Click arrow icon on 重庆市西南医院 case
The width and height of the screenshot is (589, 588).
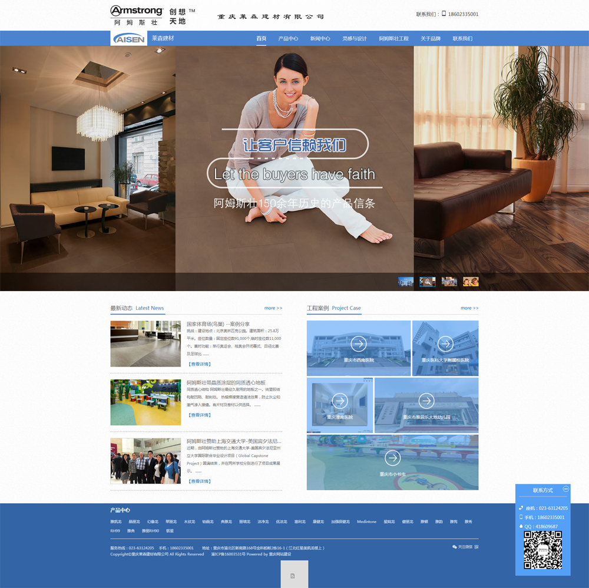click(x=358, y=343)
